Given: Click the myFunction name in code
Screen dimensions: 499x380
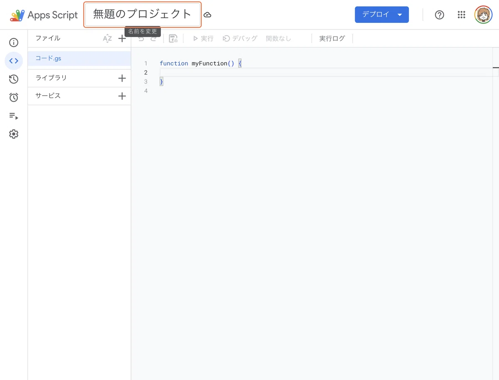Looking at the screenshot, I should 209,63.
